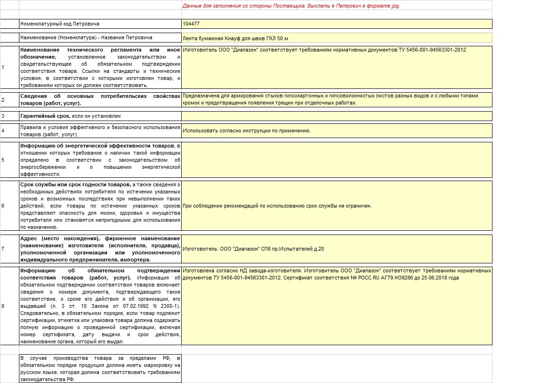Image resolution: width=545 pixels, height=383 pixels.
Task: Click the empty energy efficiency value cell
Action: [336, 160]
